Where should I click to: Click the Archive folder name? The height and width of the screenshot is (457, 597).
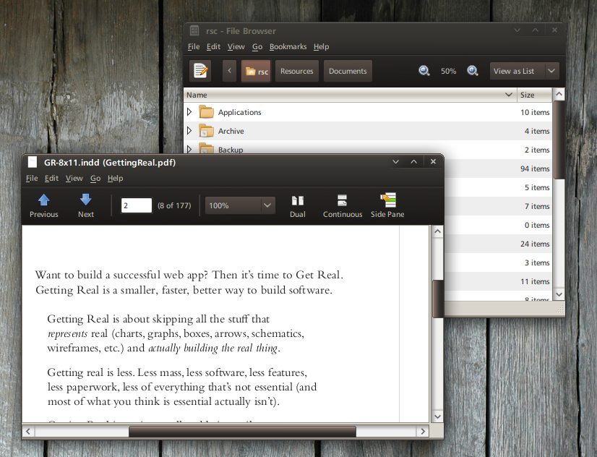(x=231, y=131)
